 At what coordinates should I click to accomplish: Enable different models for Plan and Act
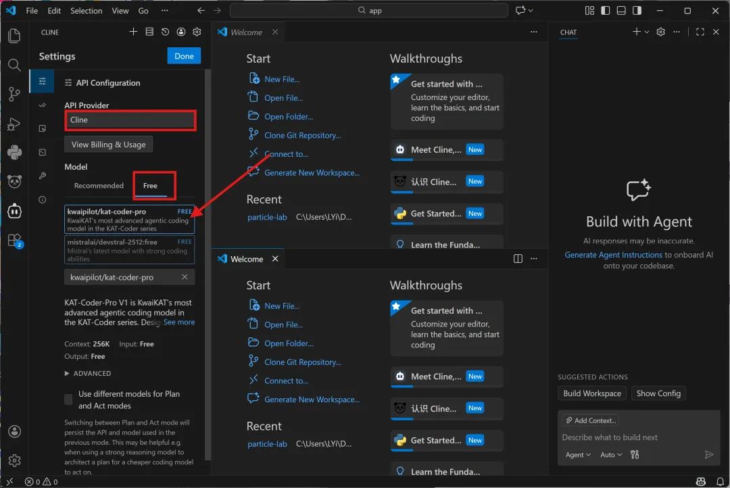pos(68,399)
